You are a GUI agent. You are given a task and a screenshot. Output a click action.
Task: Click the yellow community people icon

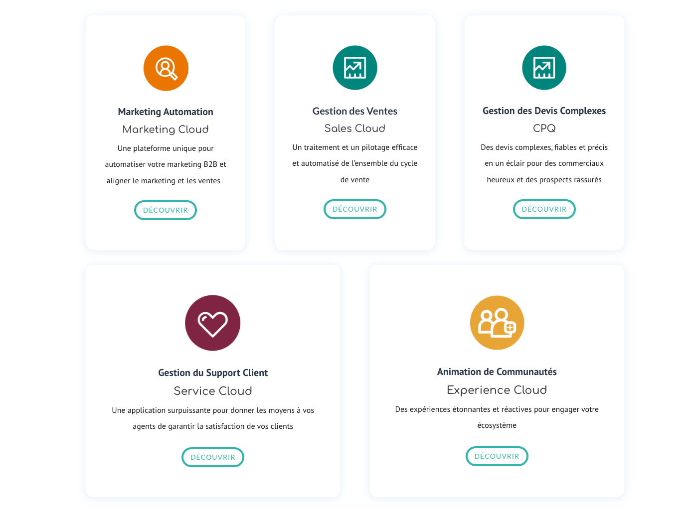pyautogui.click(x=497, y=323)
